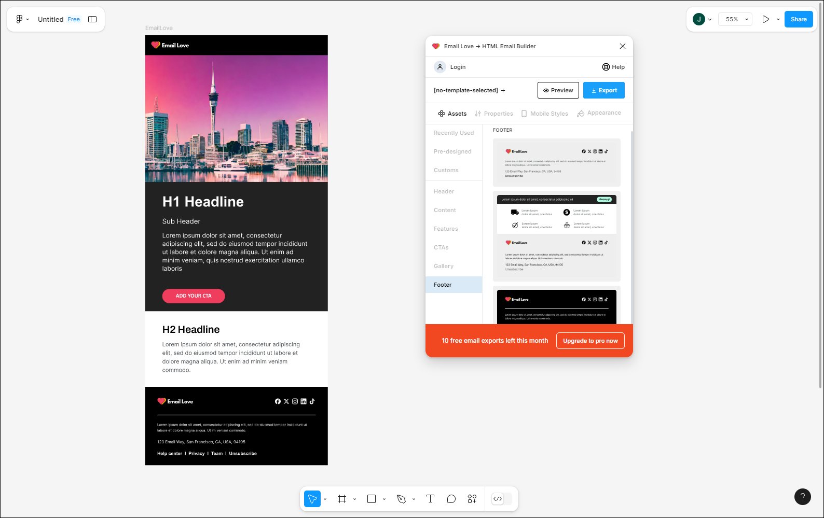Click the Preview button
Image resolution: width=824 pixels, height=518 pixels.
coord(558,90)
